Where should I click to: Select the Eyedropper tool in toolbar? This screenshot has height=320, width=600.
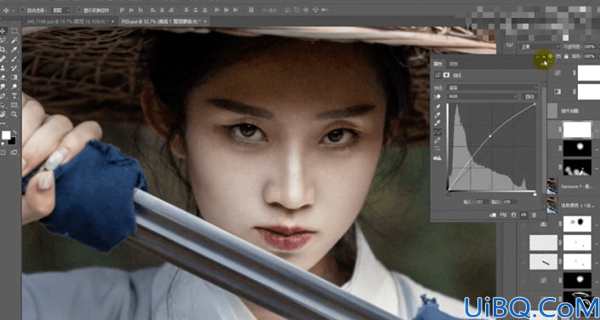tap(14, 49)
